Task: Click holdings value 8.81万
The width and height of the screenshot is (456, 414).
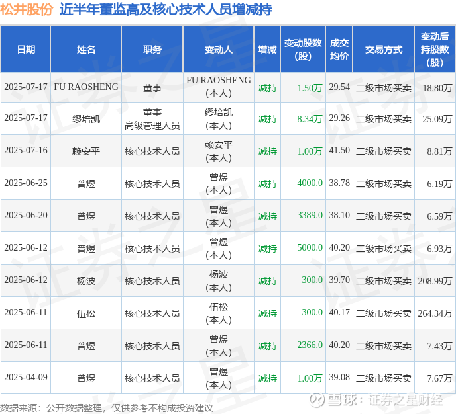Action: click(439, 151)
